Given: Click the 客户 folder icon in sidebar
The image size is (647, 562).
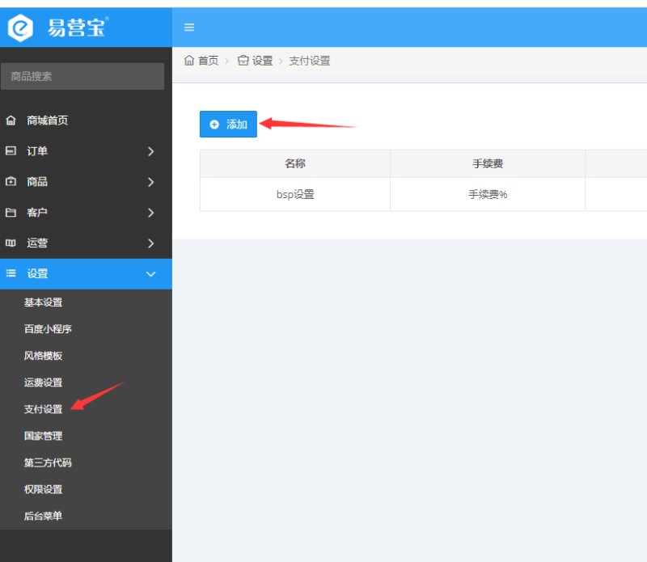Looking at the screenshot, I should [x=11, y=213].
